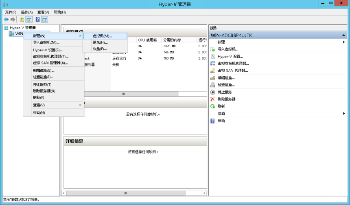Click the 1326 MB memory cell
This screenshot has width=350, height=205.
[x=169, y=46]
